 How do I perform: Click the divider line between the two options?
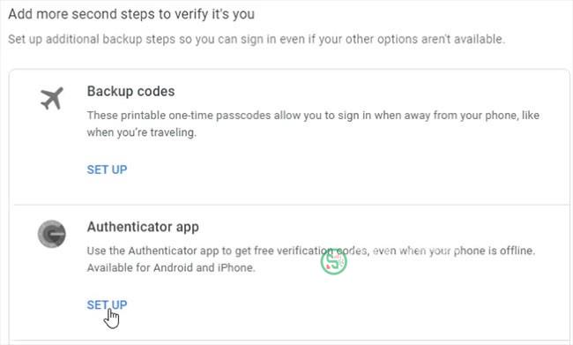click(291, 205)
